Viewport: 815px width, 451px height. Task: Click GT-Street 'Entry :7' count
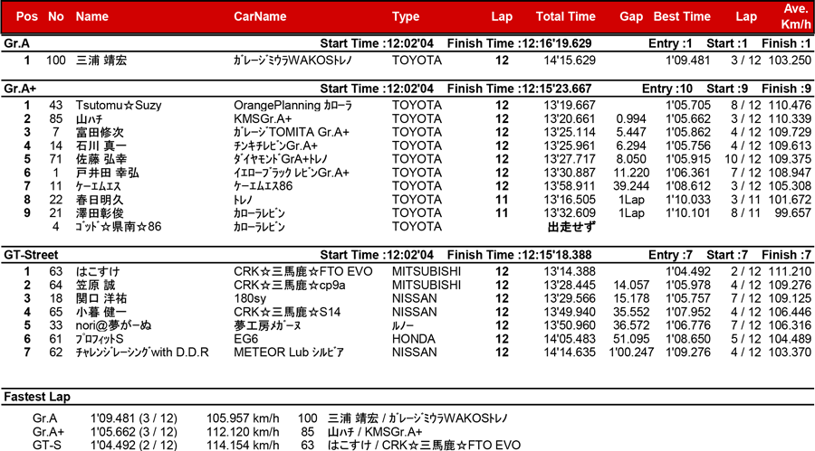click(x=670, y=255)
